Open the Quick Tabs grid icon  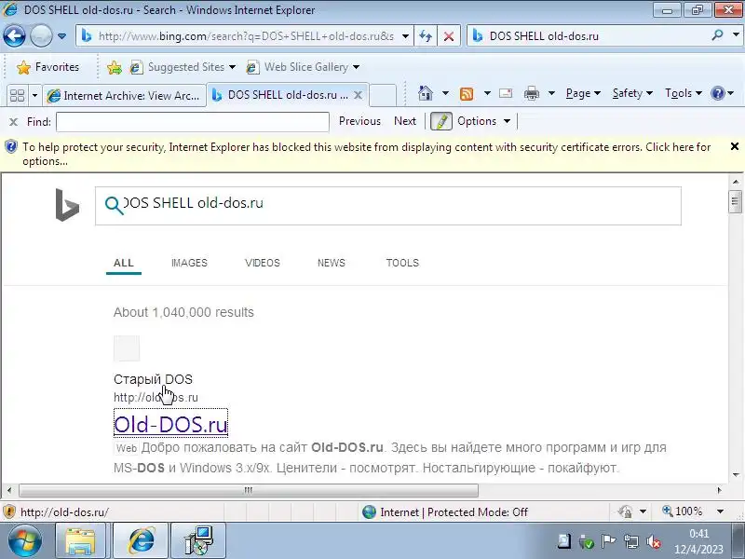point(17,96)
